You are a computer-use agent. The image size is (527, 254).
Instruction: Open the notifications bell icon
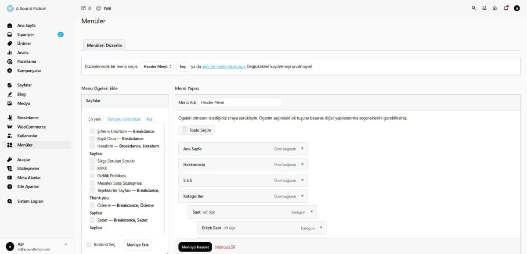pos(505,8)
